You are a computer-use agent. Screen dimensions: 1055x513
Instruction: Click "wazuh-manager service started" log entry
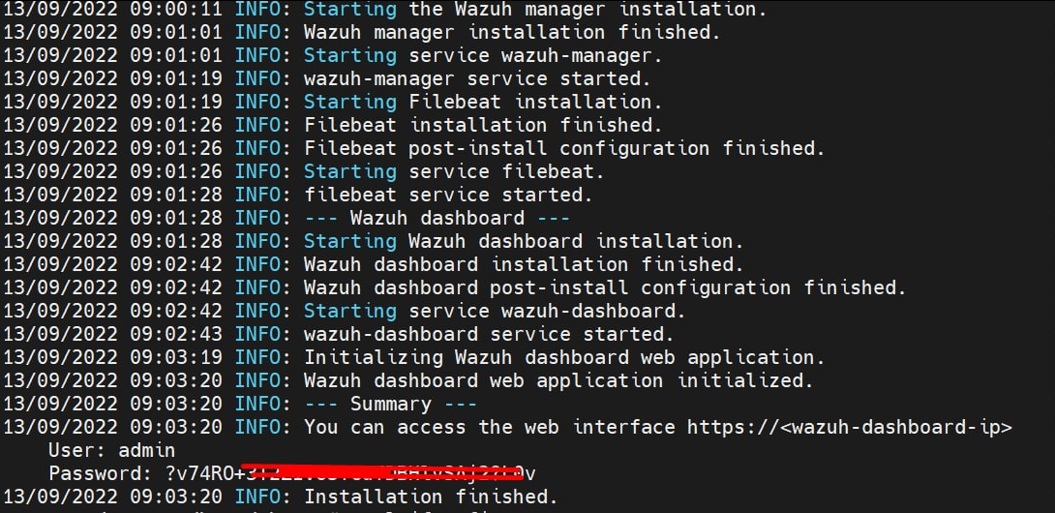coord(477,78)
